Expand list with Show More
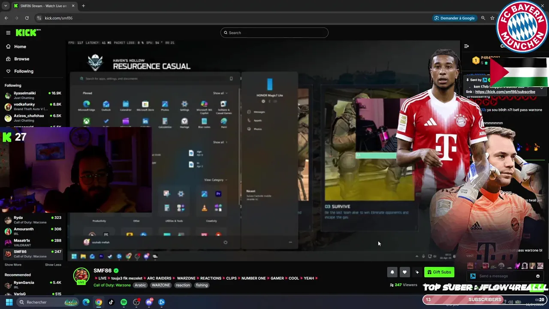Image resolution: width=549 pixels, height=309 pixels. tap(13, 265)
